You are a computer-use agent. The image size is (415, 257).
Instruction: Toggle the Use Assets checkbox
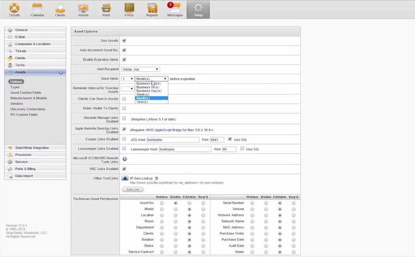(x=124, y=41)
